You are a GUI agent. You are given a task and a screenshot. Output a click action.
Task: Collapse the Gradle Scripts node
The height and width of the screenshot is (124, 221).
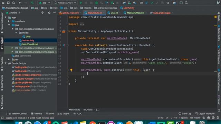point(6,63)
